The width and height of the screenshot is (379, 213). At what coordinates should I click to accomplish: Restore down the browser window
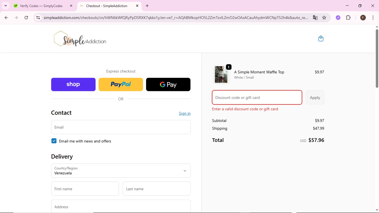click(x=360, y=6)
